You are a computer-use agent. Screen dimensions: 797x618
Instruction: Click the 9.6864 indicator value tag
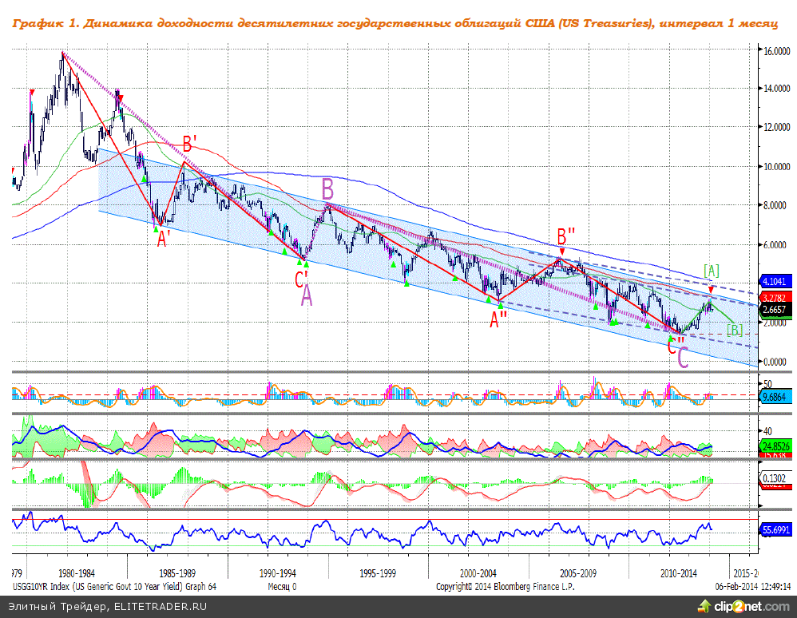click(x=775, y=396)
